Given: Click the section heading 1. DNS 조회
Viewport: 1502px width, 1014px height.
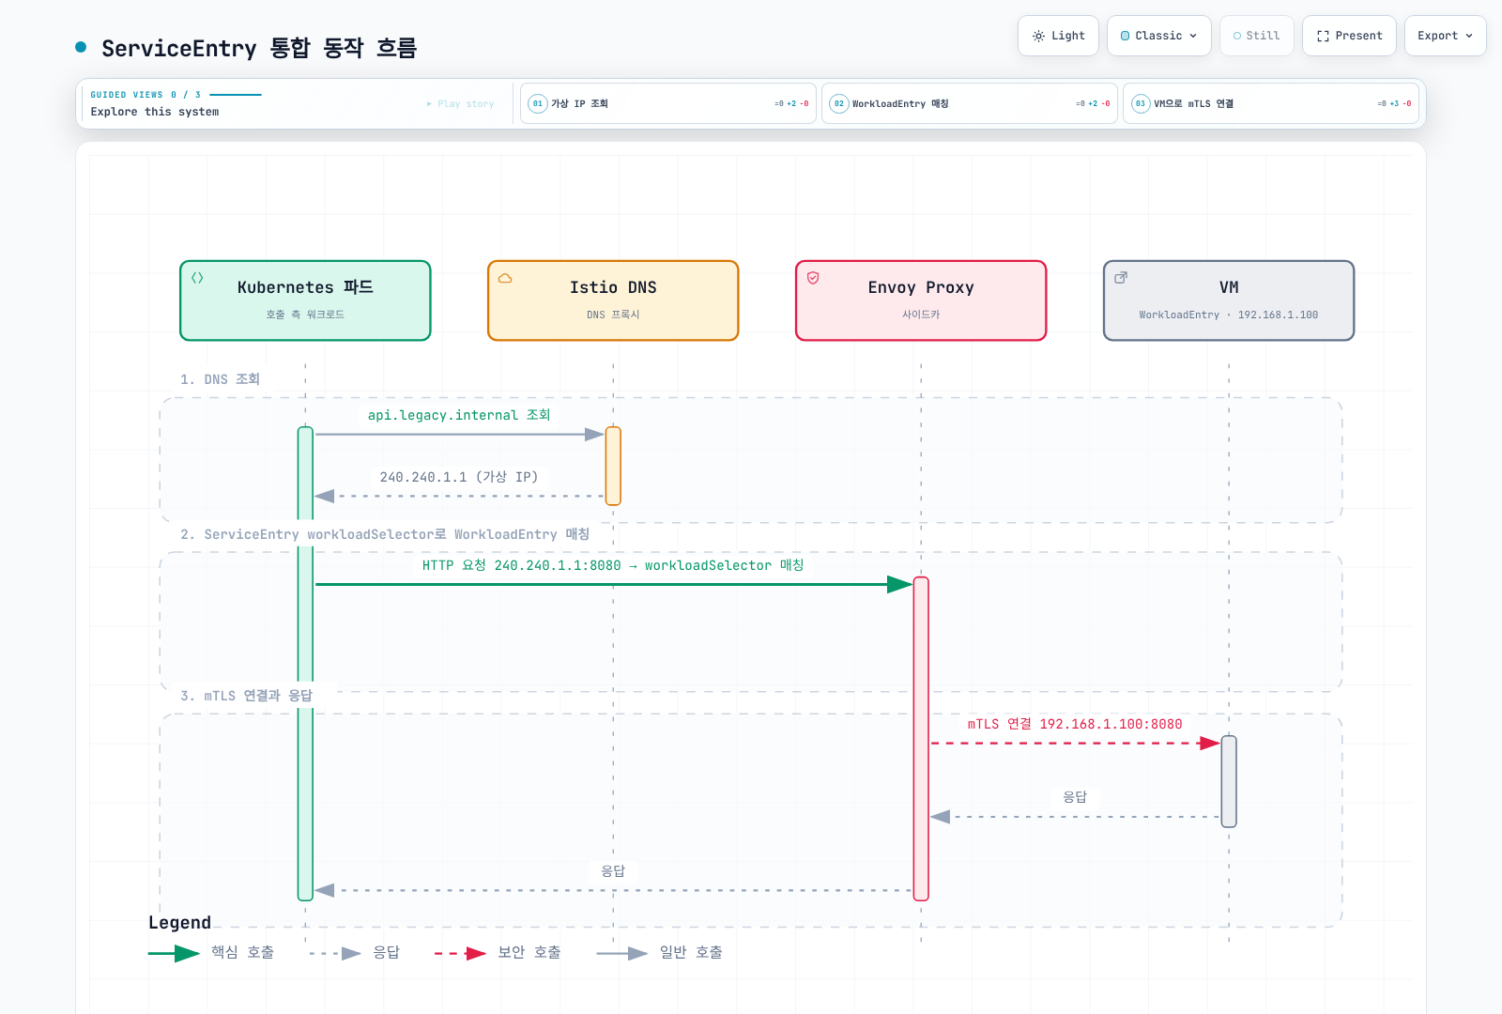Looking at the screenshot, I should (220, 379).
